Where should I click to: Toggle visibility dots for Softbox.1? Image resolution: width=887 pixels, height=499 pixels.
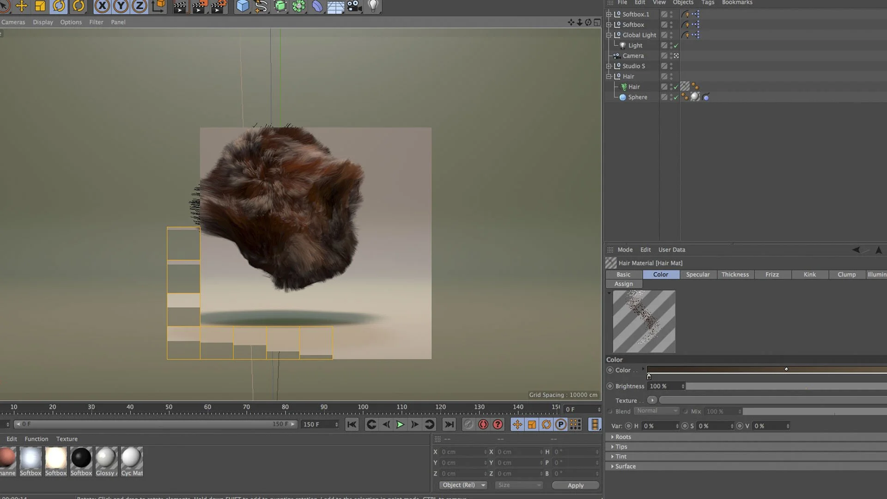(x=671, y=14)
